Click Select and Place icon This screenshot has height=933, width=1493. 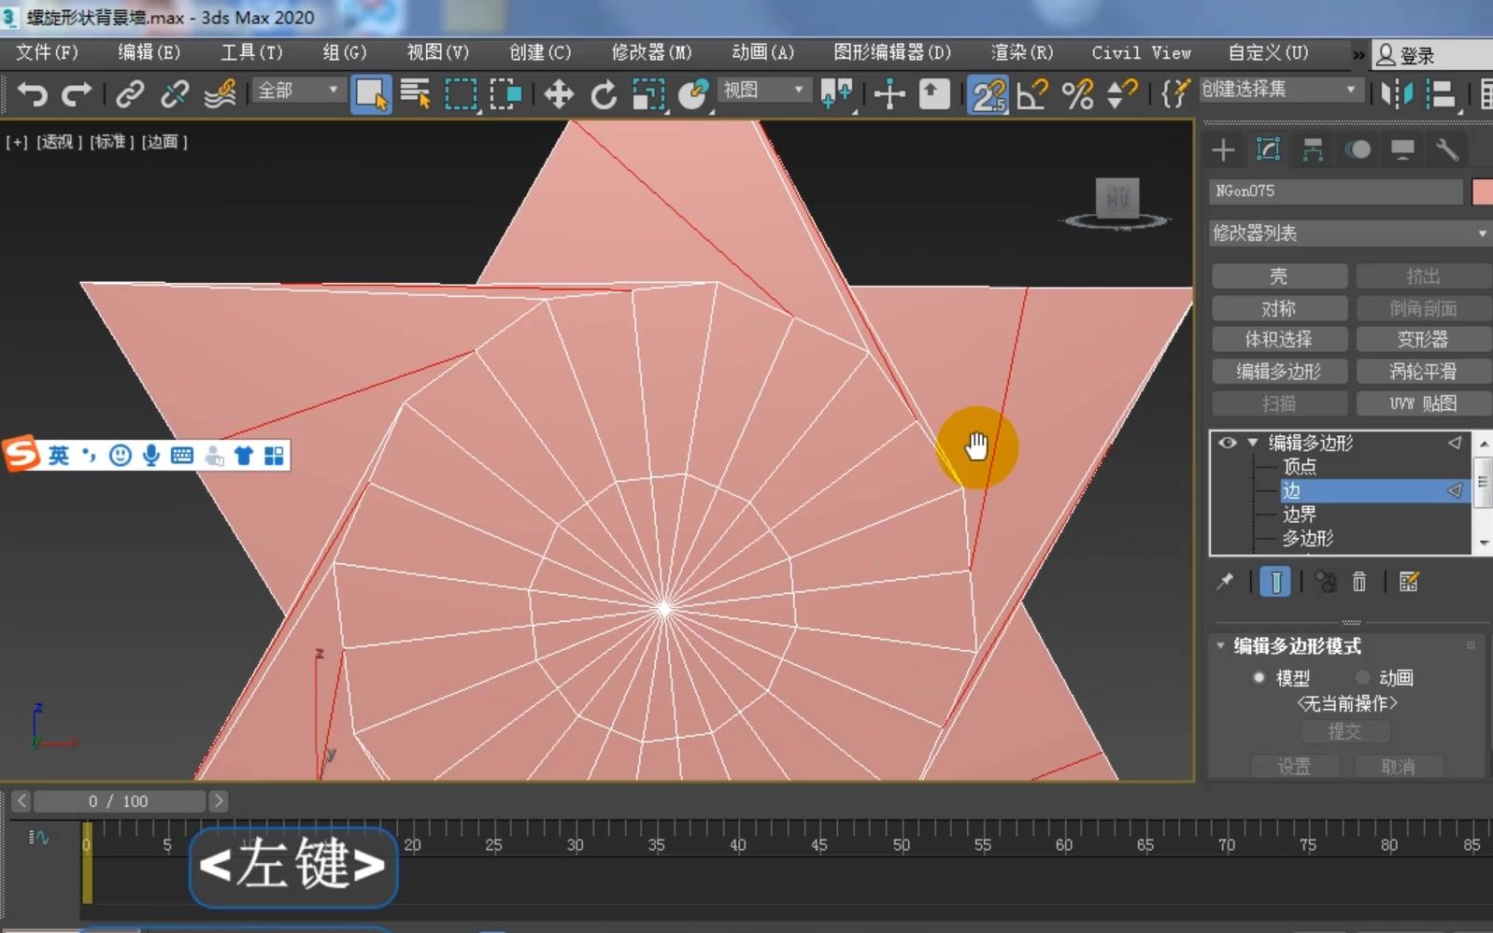[693, 94]
